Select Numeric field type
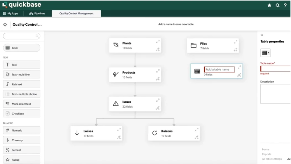The width and height of the screenshot is (291, 164). coord(22,130)
